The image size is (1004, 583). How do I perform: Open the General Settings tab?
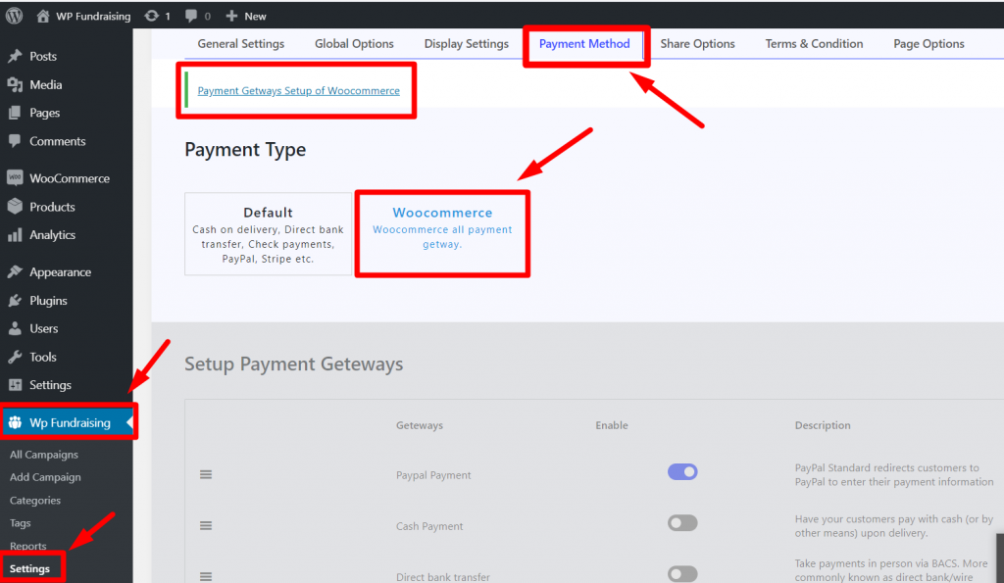(x=241, y=43)
